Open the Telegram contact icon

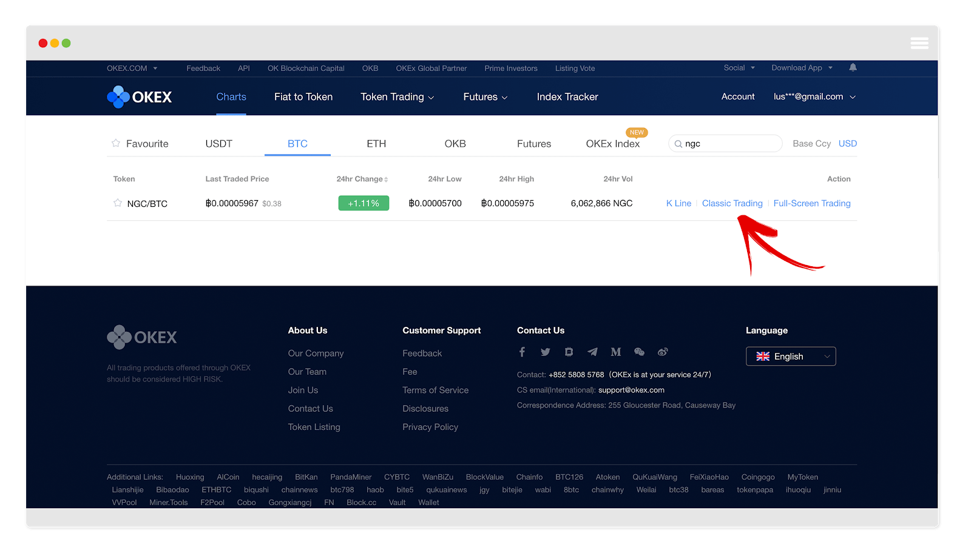592,352
